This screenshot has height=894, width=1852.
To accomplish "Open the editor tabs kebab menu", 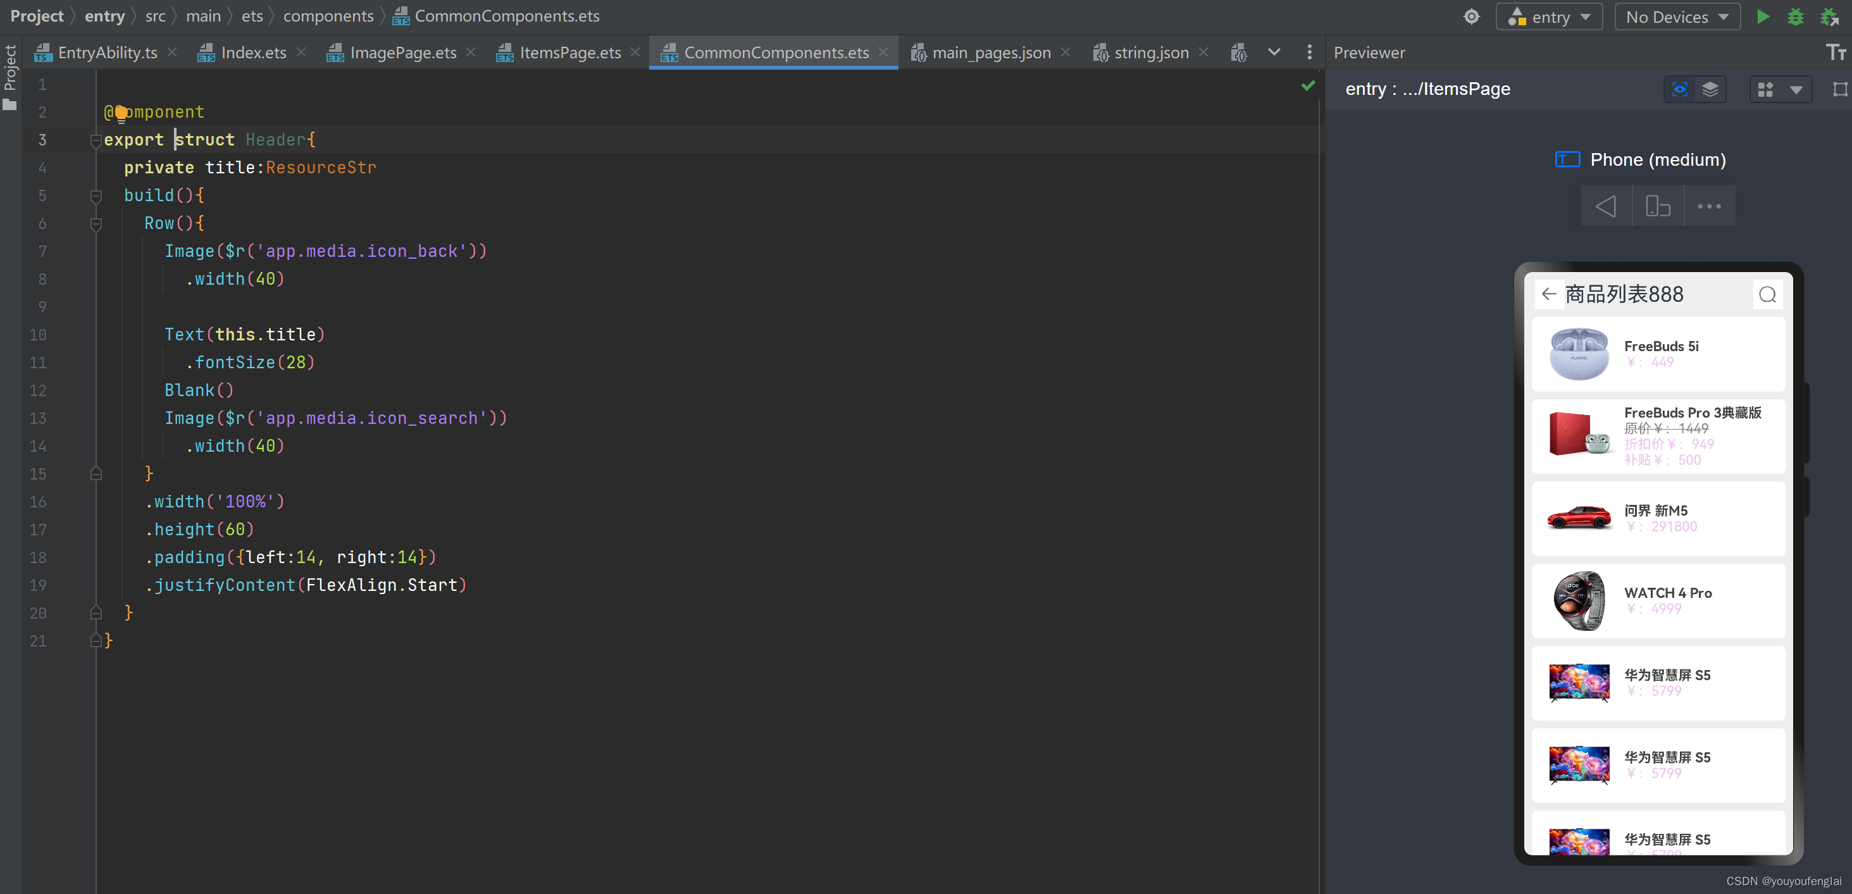I will [1309, 53].
